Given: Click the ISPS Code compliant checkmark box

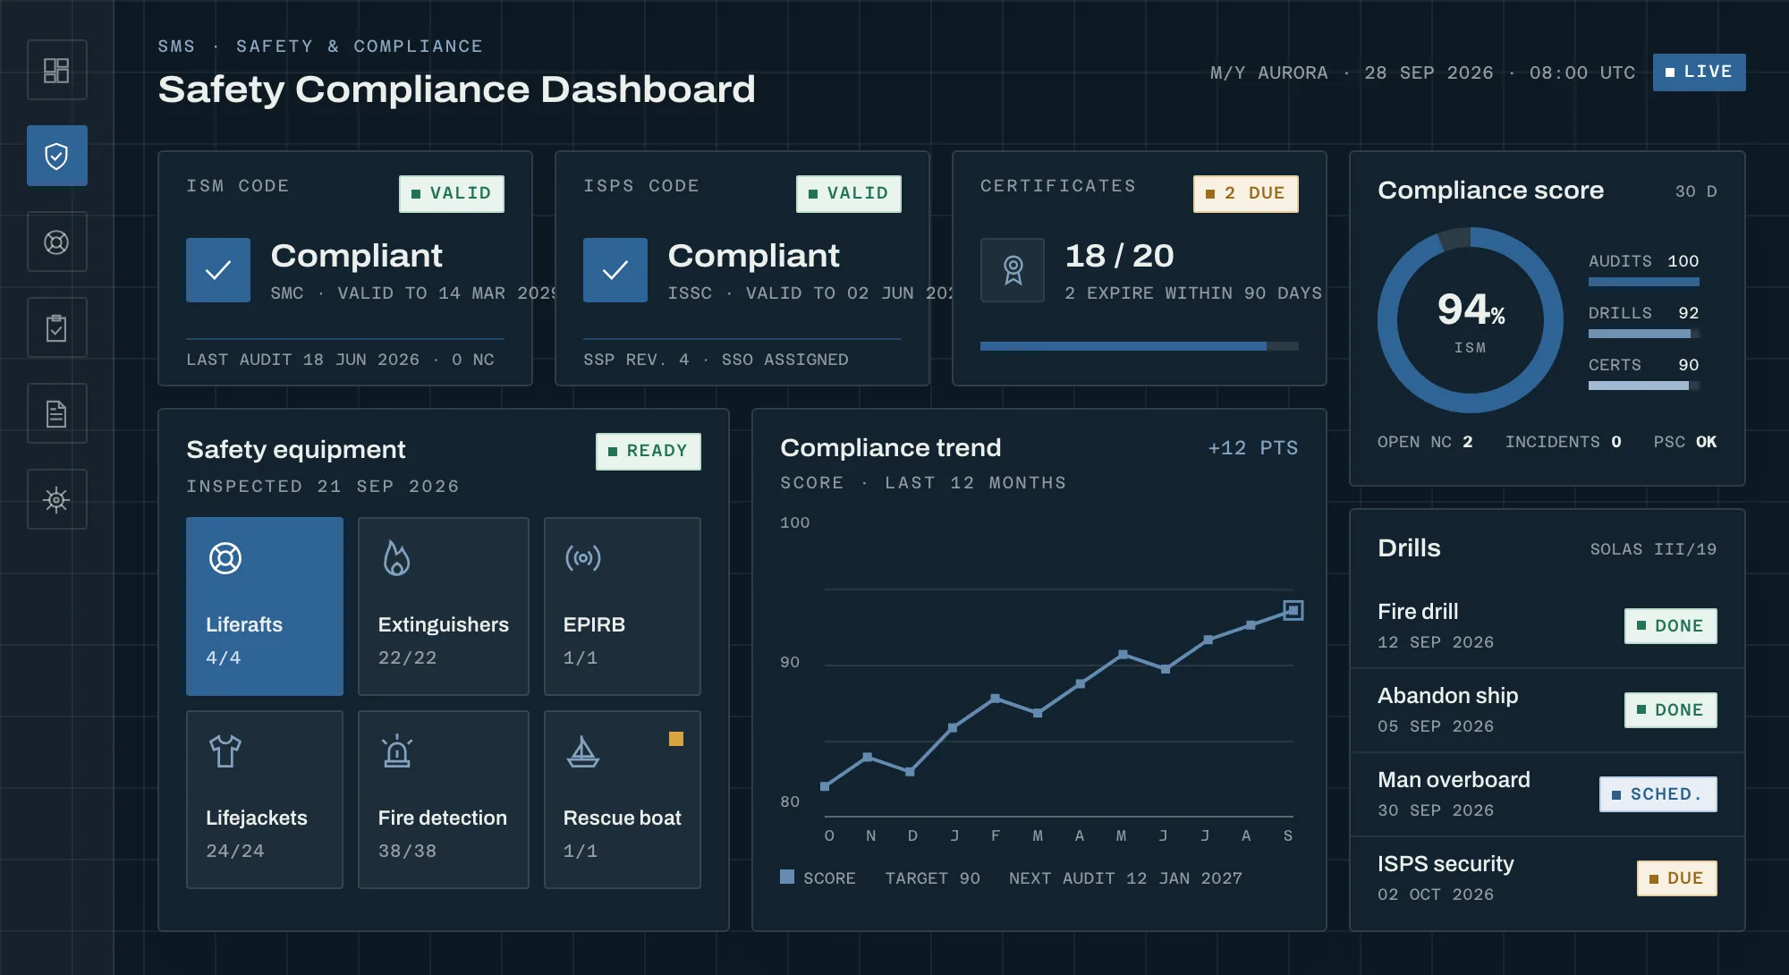Looking at the screenshot, I should [x=615, y=270].
